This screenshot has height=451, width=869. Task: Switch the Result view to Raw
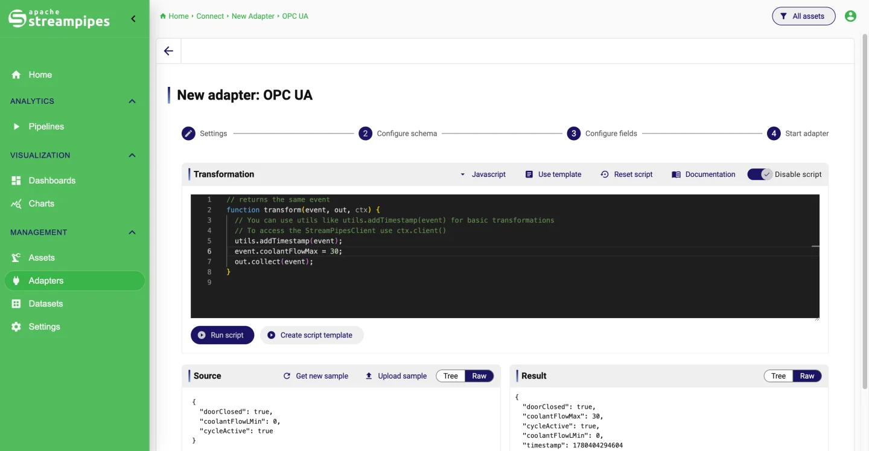(x=807, y=376)
